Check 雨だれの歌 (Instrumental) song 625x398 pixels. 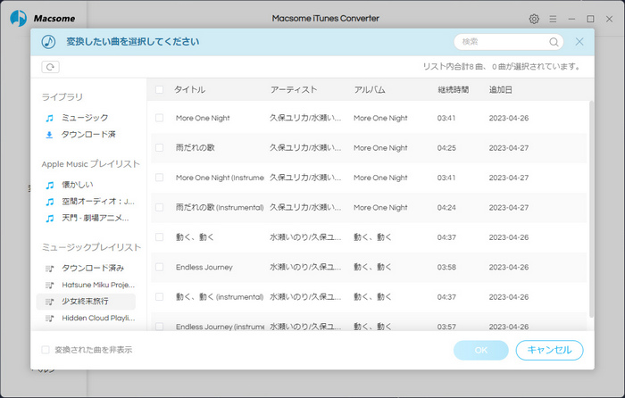pyautogui.click(x=159, y=208)
